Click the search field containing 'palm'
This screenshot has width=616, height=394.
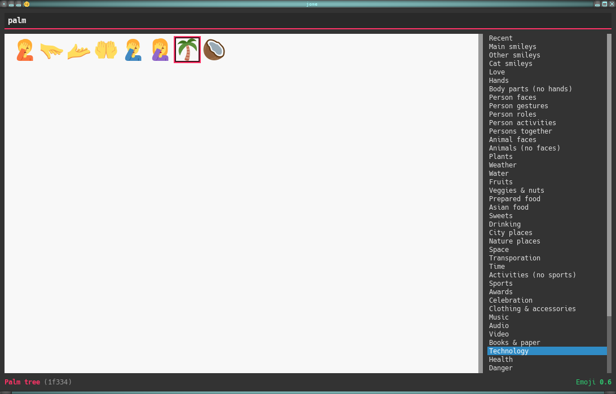(x=308, y=20)
